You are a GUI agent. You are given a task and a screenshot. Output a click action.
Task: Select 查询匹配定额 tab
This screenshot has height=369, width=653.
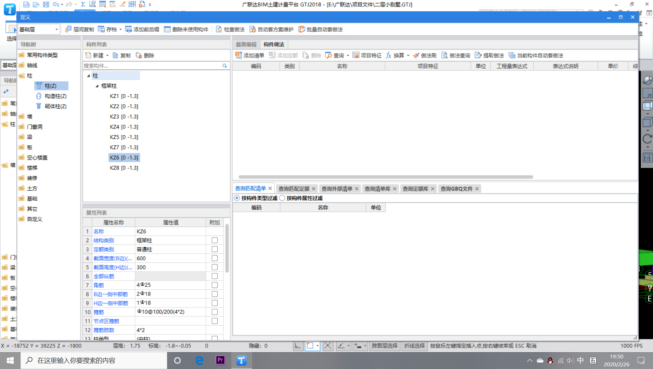coord(294,189)
